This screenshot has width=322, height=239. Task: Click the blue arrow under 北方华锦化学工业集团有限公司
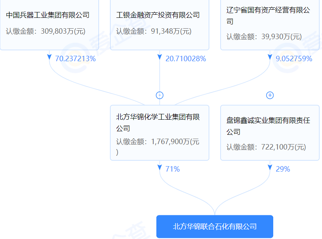coord(159,167)
